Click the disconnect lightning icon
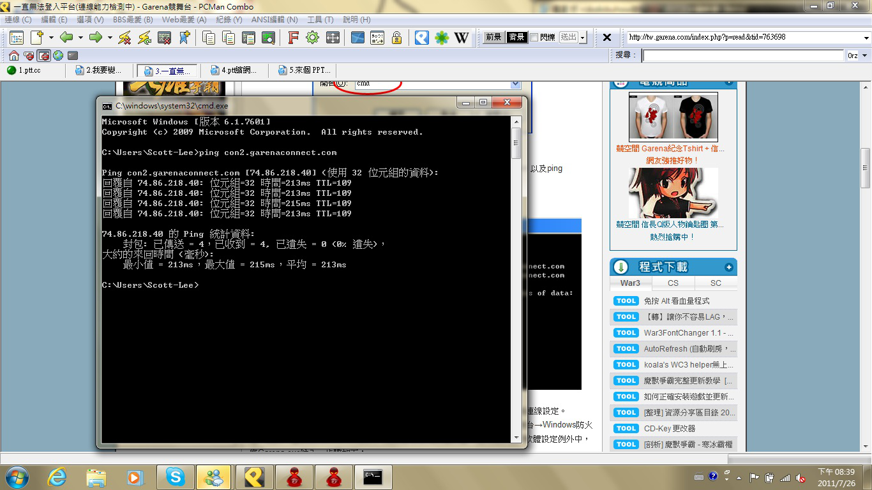The image size is (872, 490). point(124,38)
